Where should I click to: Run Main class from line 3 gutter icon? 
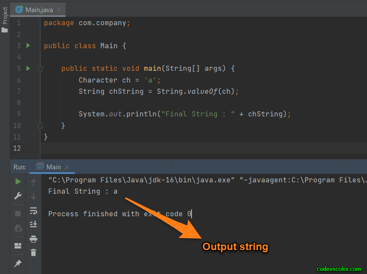pyautogui.click(x=28, y=46)
